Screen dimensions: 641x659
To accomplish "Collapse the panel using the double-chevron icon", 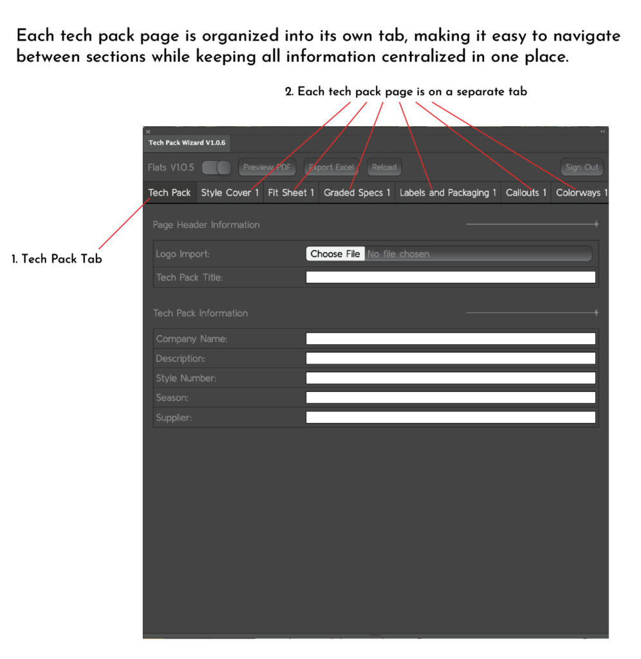I will [602, 131].
